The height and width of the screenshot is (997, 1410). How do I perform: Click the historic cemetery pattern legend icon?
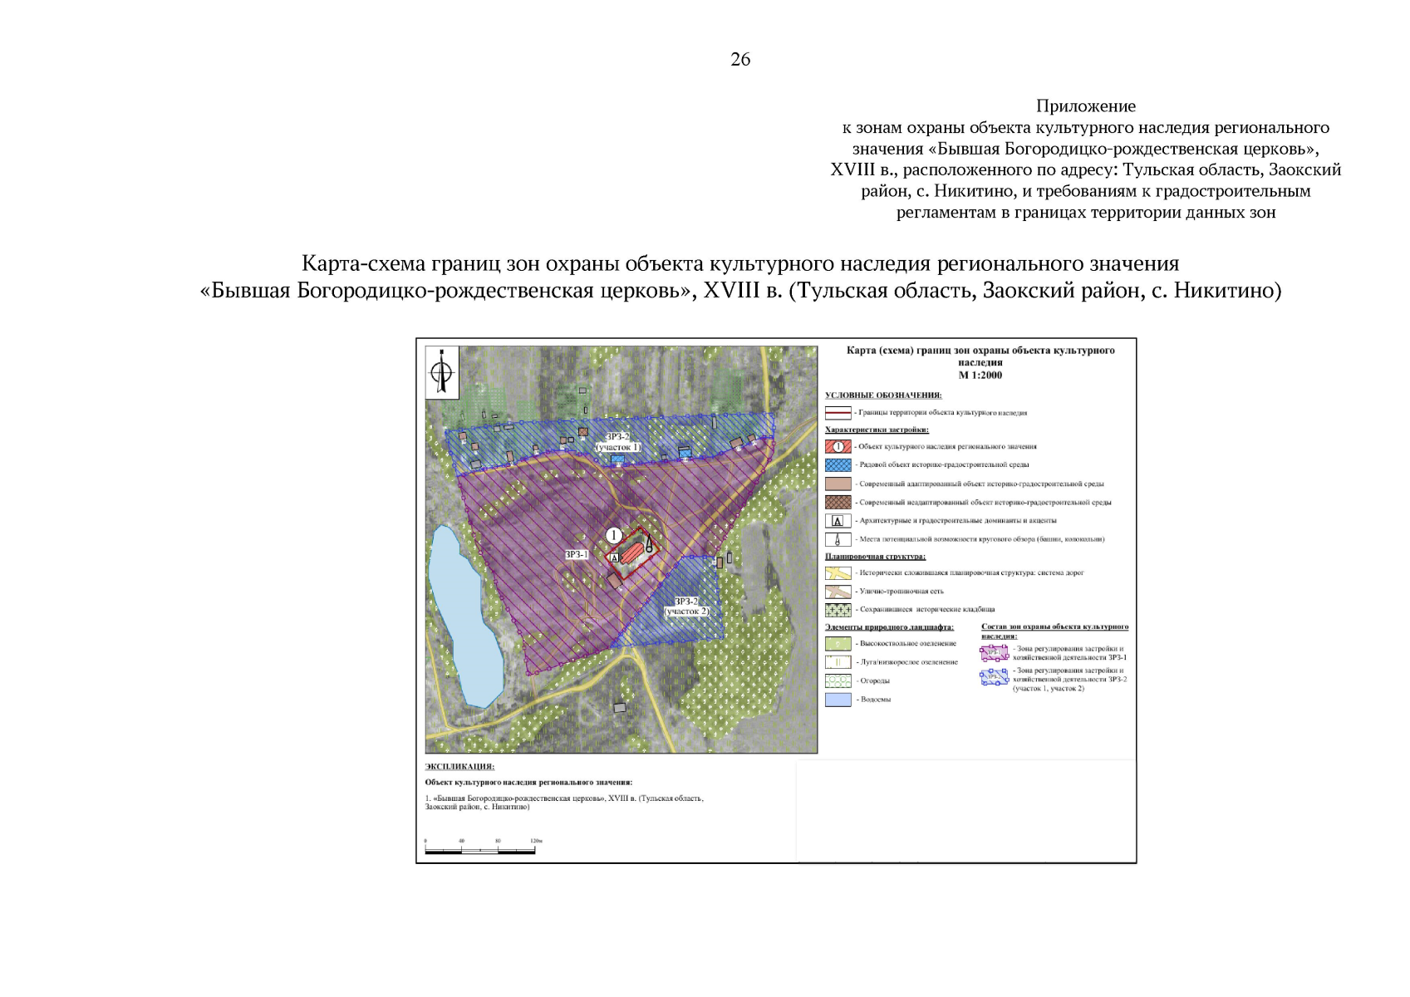(x=838, y=610)
